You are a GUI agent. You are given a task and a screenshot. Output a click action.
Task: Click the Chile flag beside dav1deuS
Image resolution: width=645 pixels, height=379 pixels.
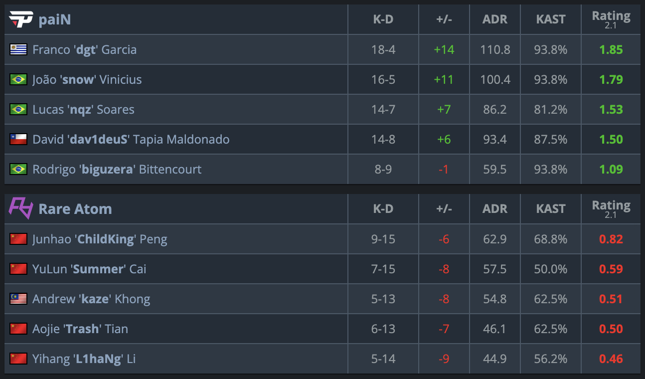pyautogui.click(x=18, y=139)
